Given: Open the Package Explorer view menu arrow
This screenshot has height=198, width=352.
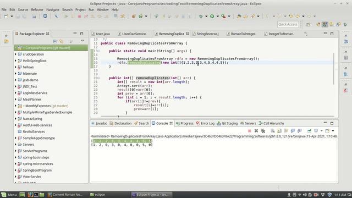Looking at the screenshot, I should [x=82, y=41].
